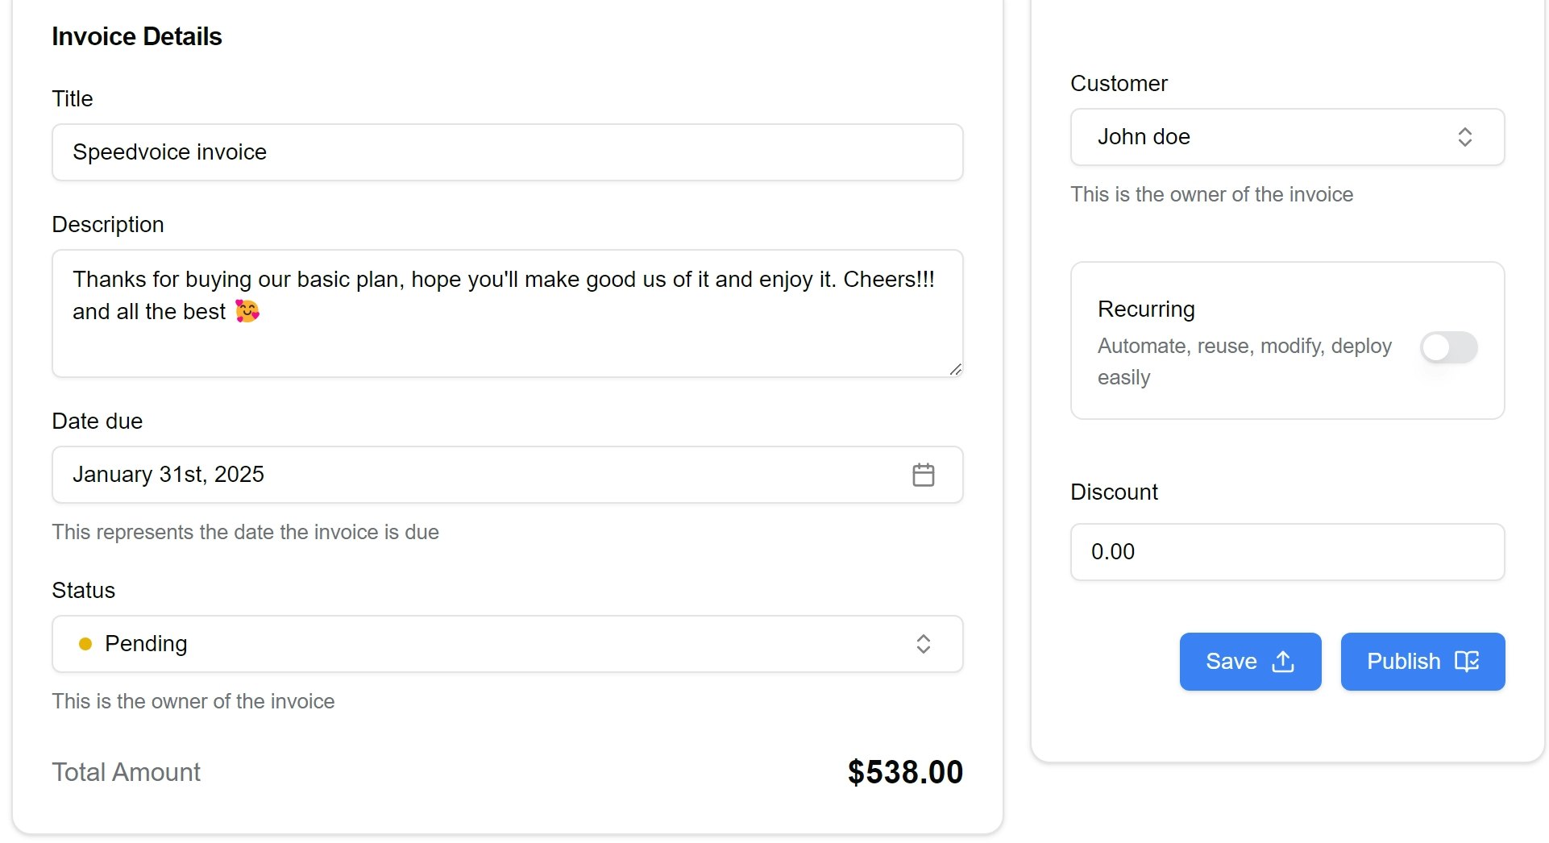
Task: Publish the invoice
Action: coord(1422,662)
